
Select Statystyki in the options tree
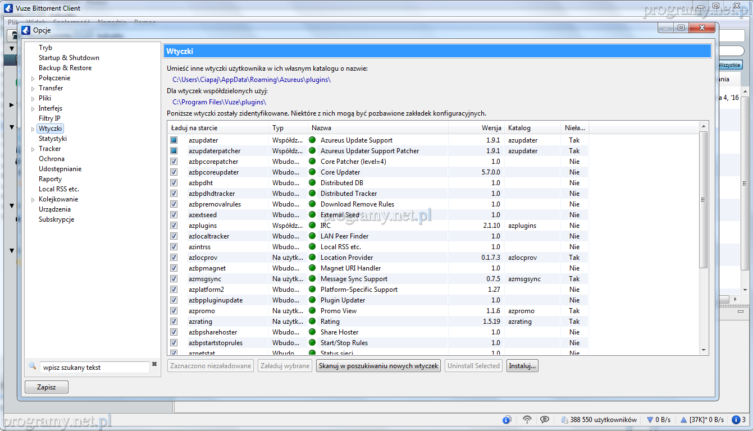tap(52, 139)
